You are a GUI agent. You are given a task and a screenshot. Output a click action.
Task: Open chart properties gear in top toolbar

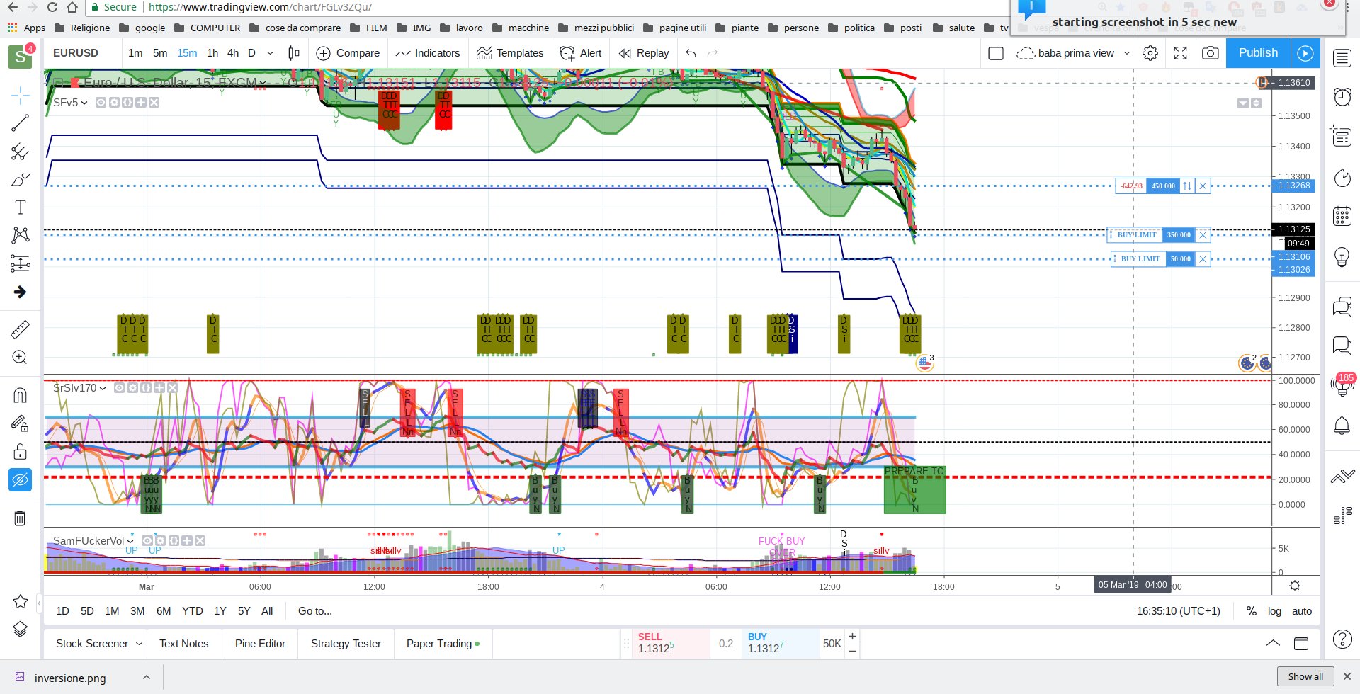click(x=1150, y=53)
